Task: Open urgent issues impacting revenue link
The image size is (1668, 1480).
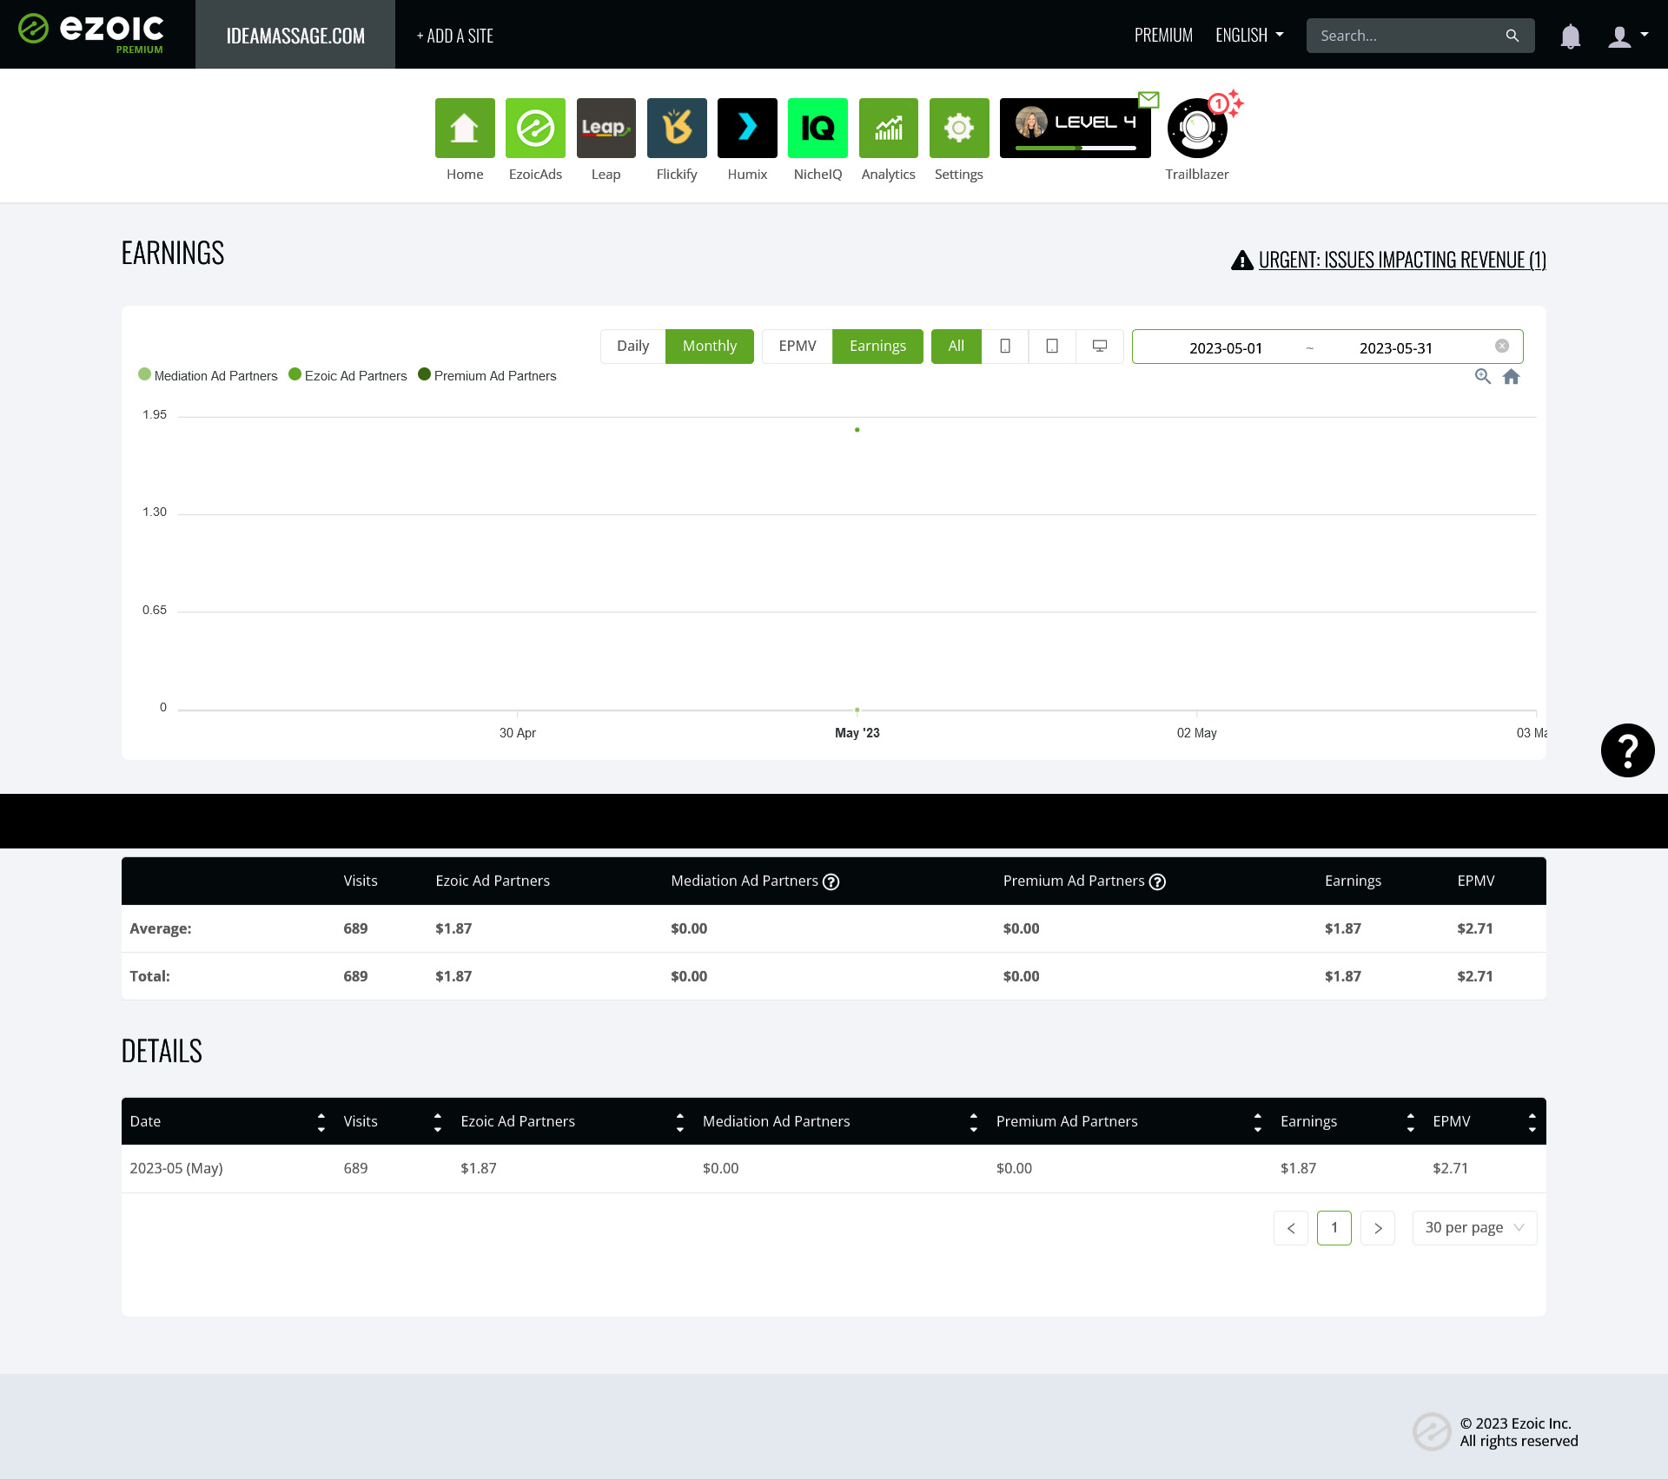Action: coord(1402,260)
